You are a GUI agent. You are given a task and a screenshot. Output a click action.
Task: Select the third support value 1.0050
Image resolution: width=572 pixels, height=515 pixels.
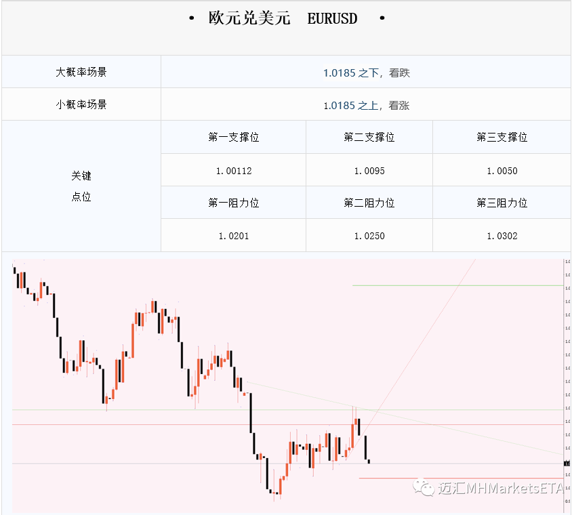tap(502, 171)
